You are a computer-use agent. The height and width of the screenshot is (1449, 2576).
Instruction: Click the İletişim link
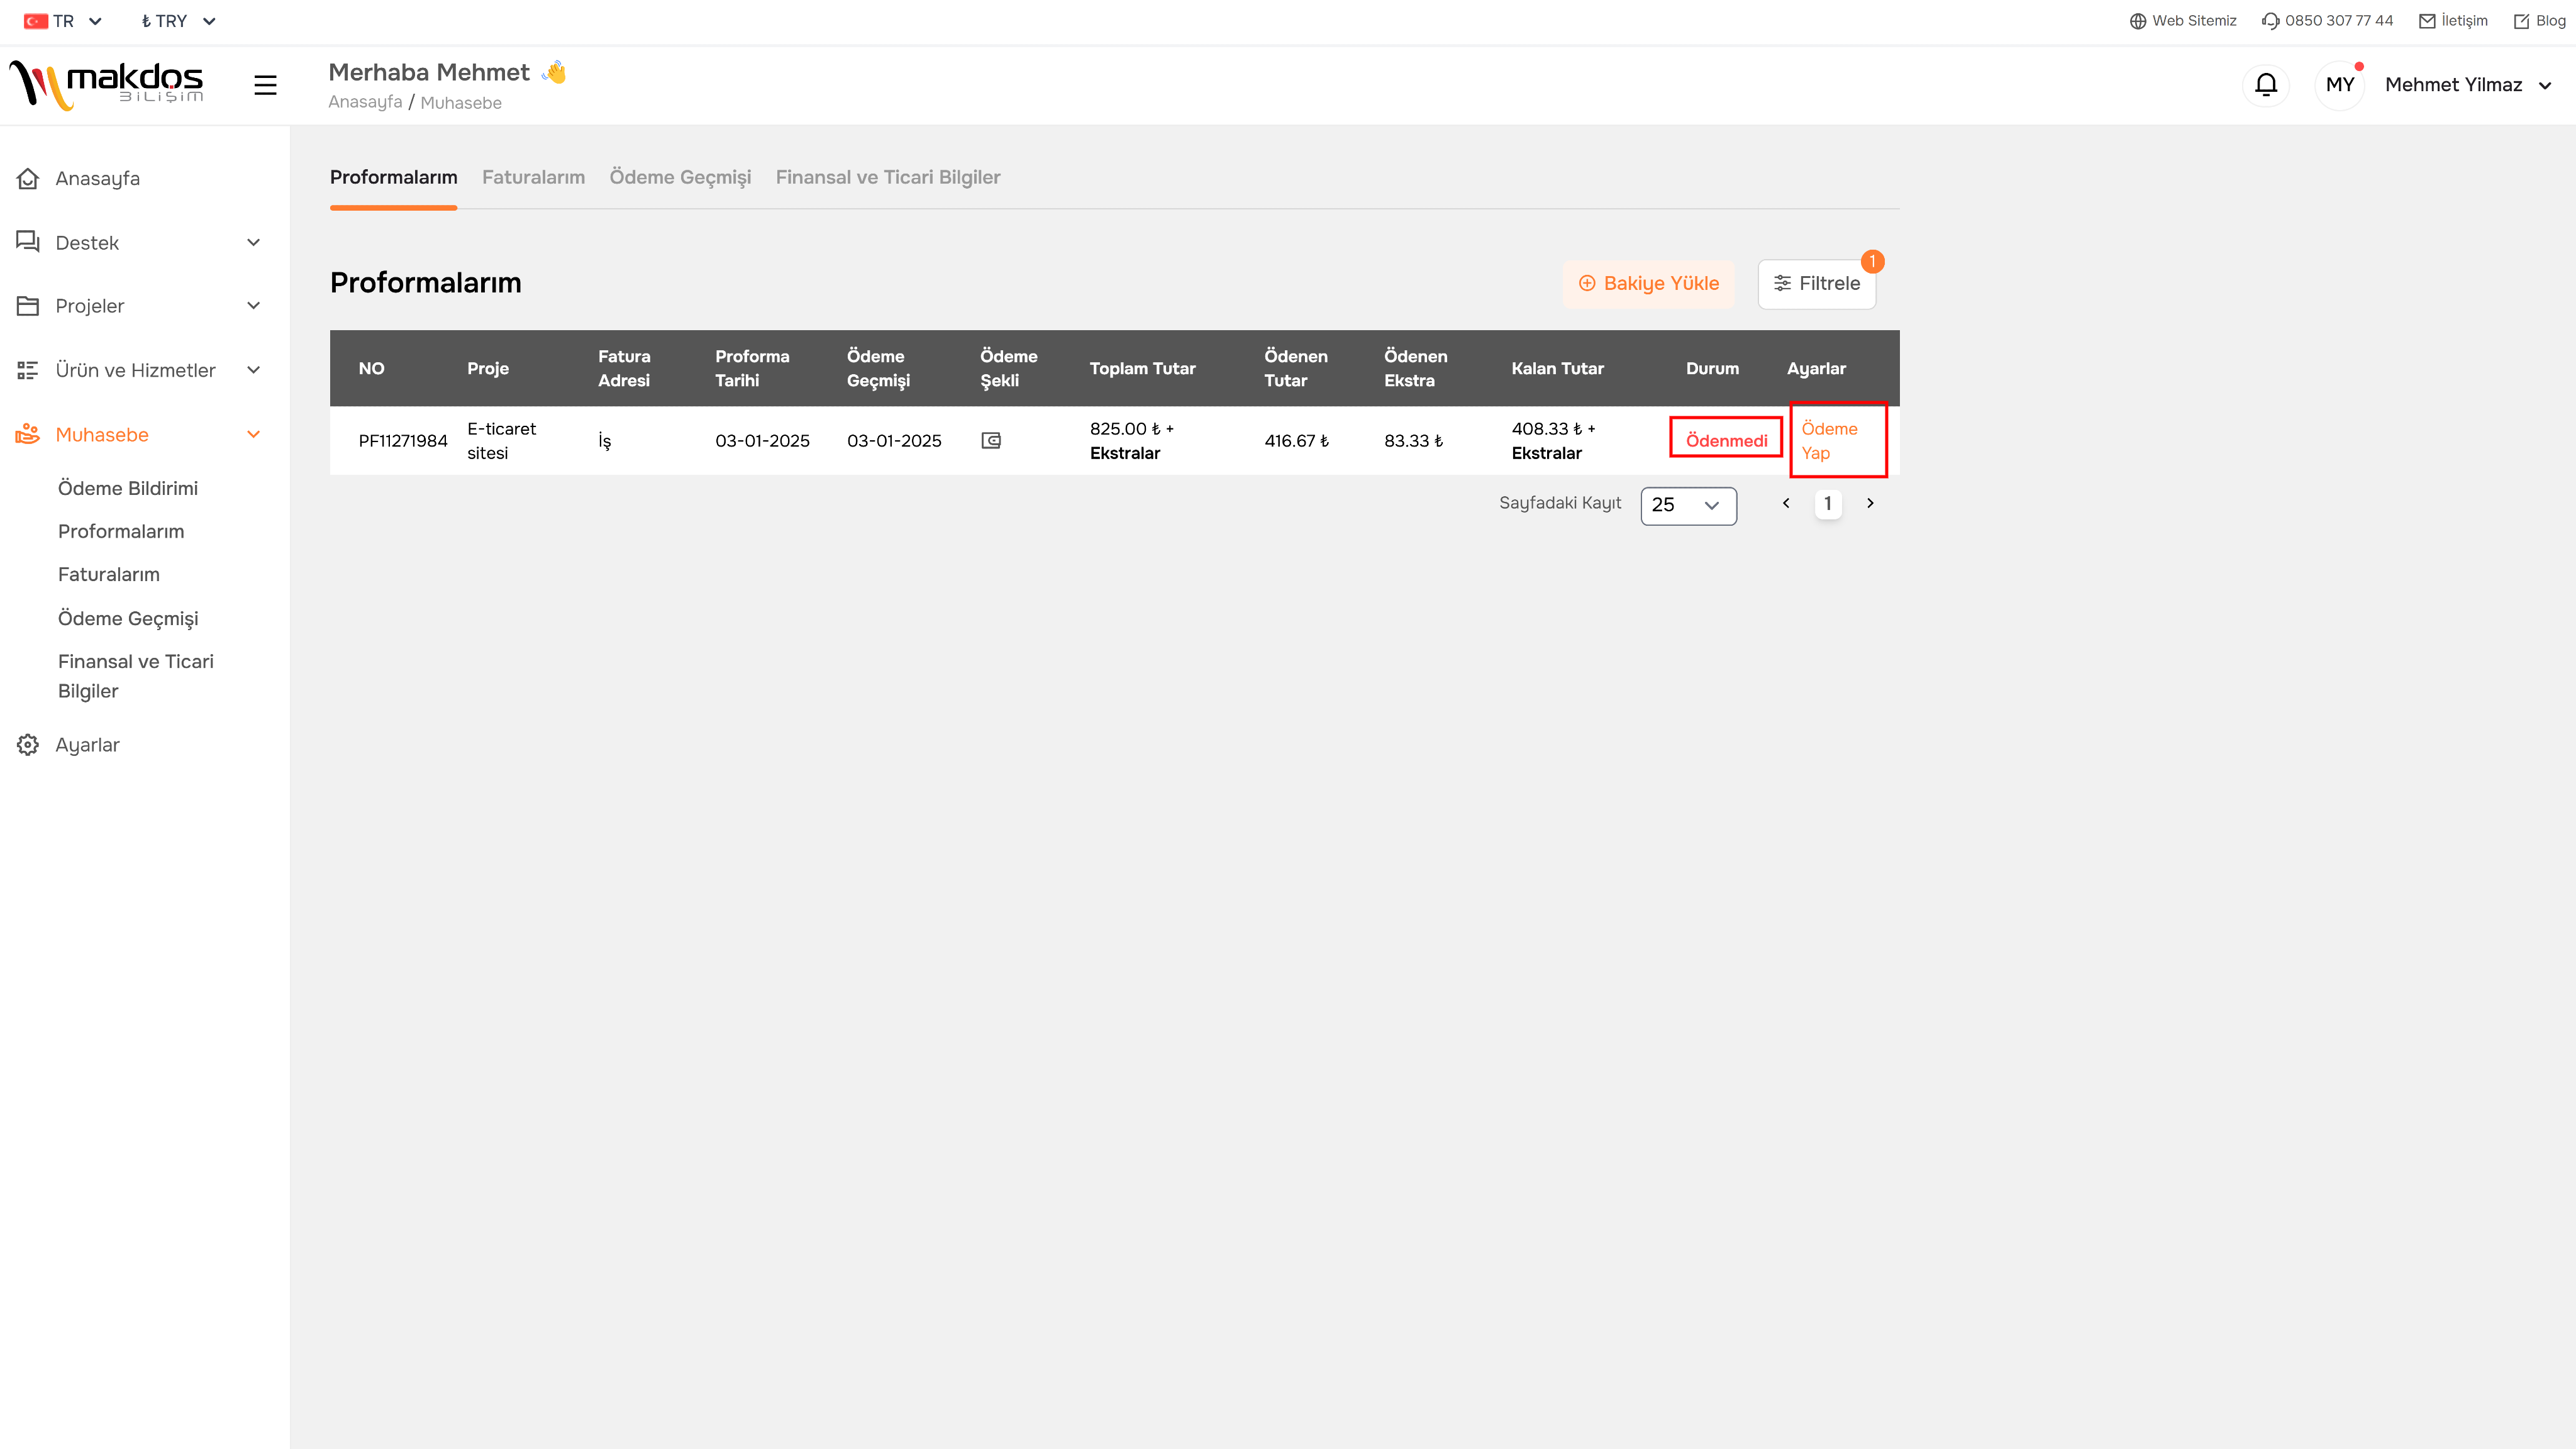click(2453, 21)
